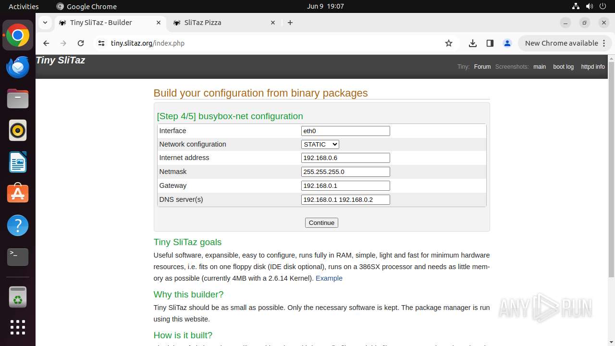
Task: Open the tab search dropdown arrow
Action: coord(45,23)
